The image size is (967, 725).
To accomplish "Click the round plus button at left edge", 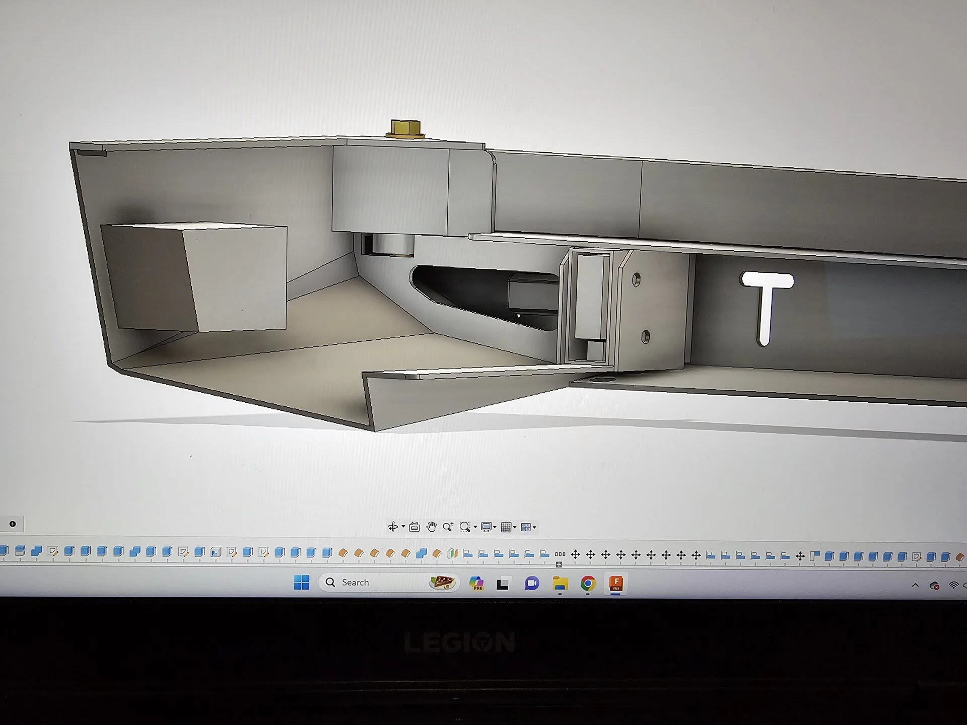I will click(13, 524).
